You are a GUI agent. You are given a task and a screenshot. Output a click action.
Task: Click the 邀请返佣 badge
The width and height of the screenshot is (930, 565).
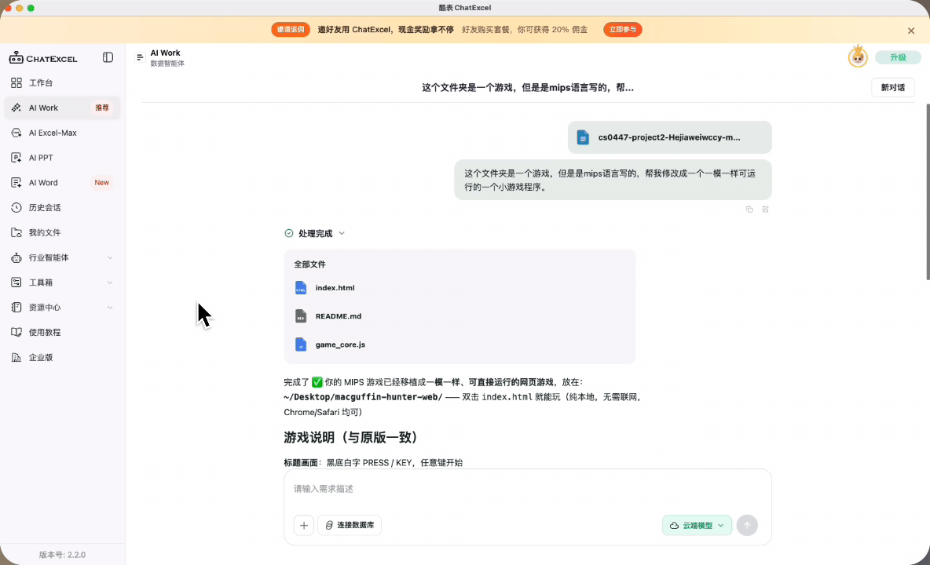(x=291, y=30)
